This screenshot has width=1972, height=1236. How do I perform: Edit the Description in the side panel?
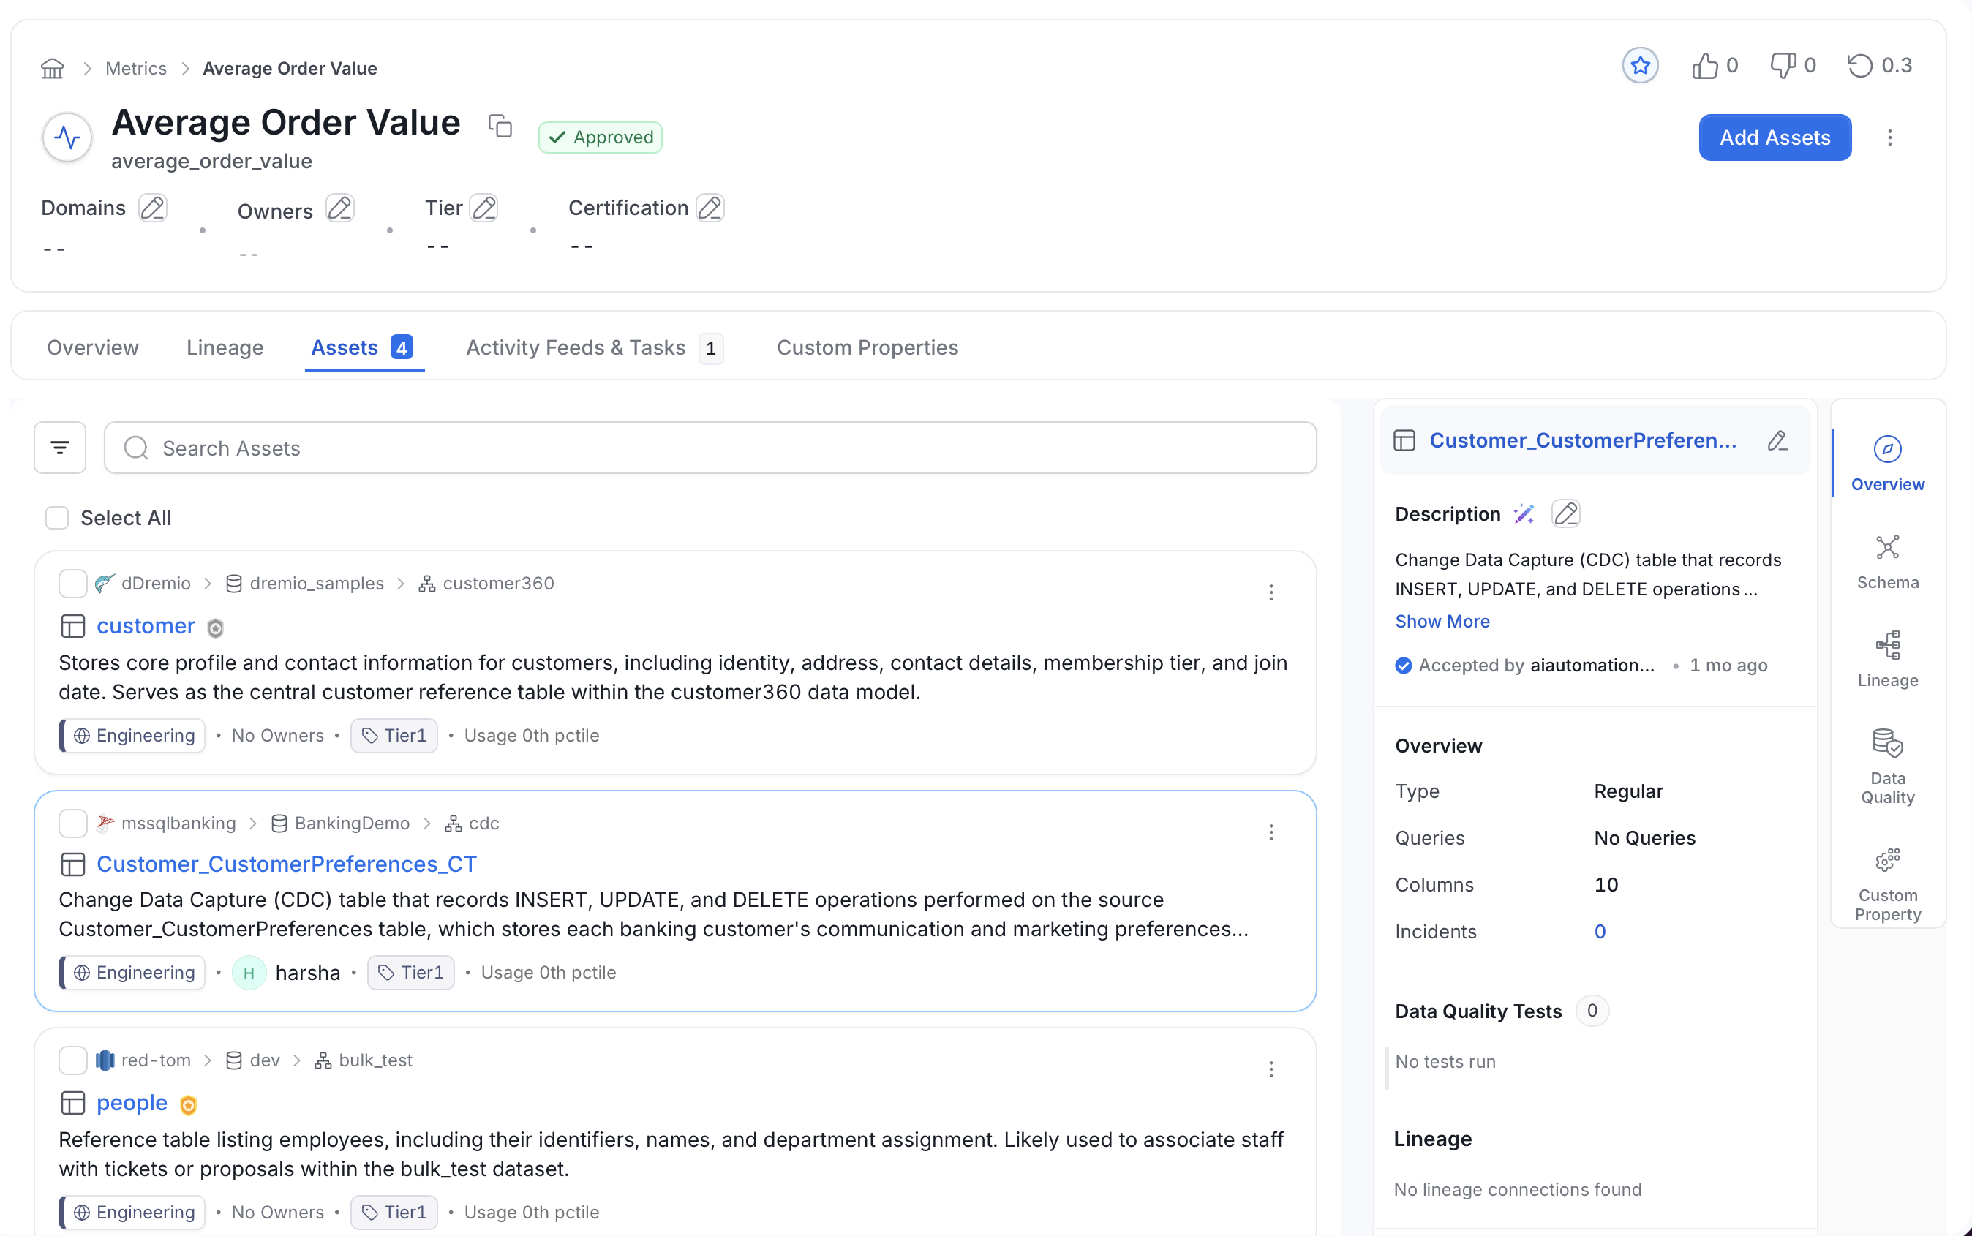point(1565,514)
